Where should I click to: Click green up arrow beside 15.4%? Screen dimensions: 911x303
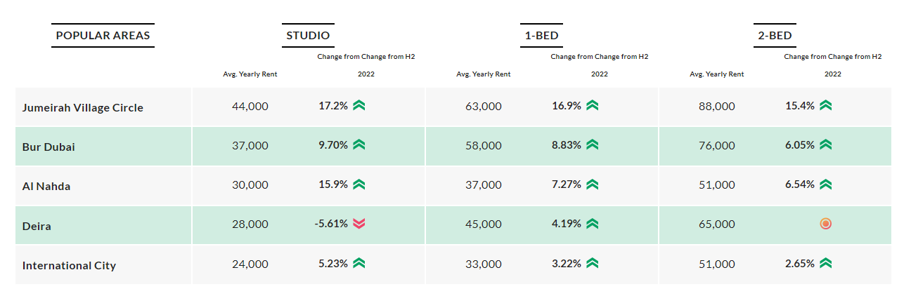pyautogui.click(x=826, y=106)
